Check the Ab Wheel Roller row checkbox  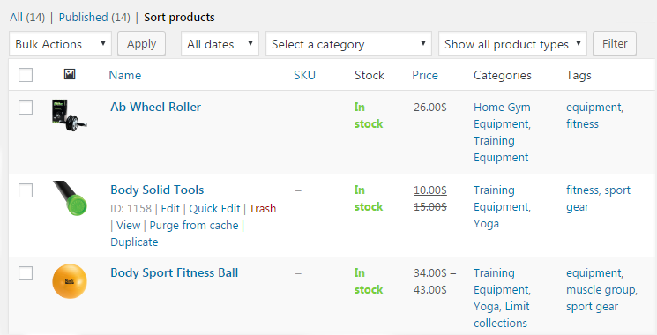click(x=26, y=108)
